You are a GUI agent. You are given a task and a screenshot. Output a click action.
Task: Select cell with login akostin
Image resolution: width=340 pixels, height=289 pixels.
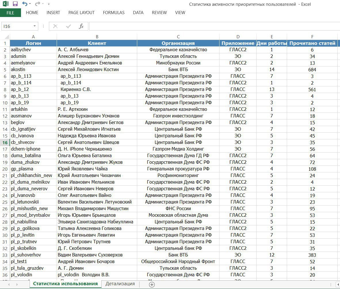(x=33, y=69)
